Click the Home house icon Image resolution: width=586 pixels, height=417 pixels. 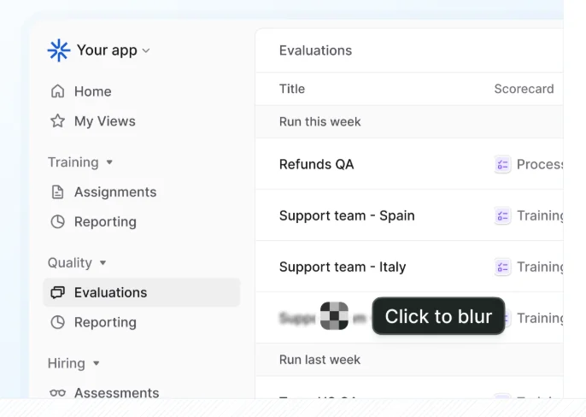click(x=57, y=91)
